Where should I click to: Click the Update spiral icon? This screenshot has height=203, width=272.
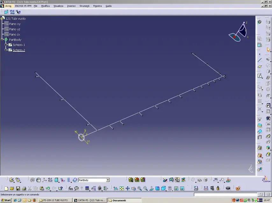[32, 180]
